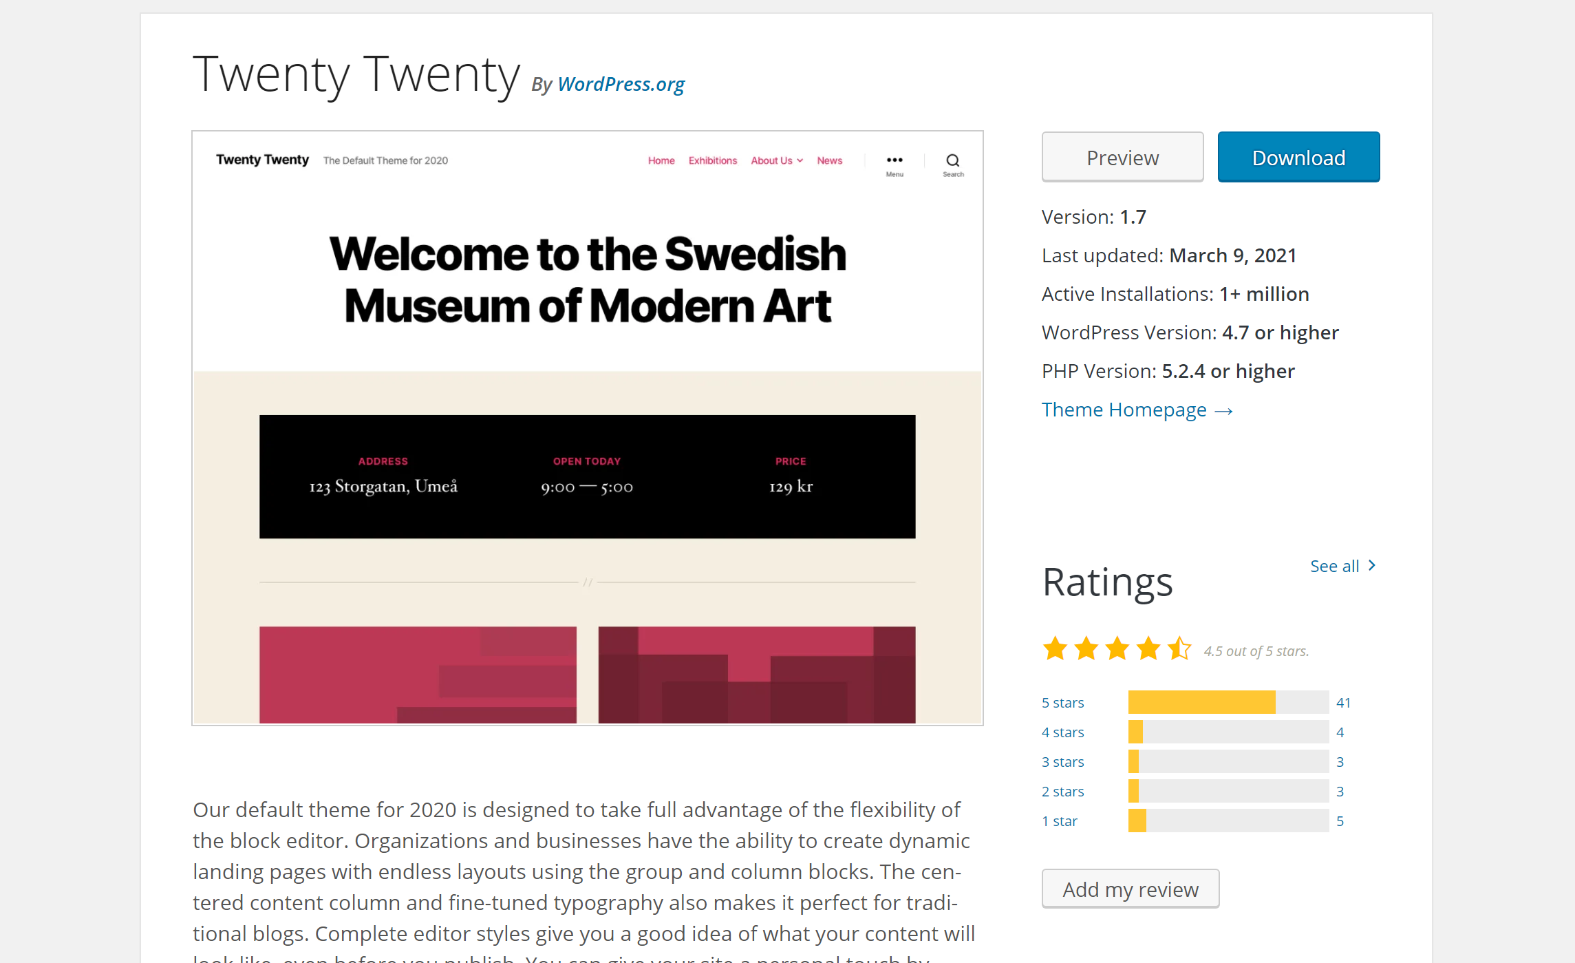
Task: Expand the About Us dropdown chevron
Action: [800, 160]
